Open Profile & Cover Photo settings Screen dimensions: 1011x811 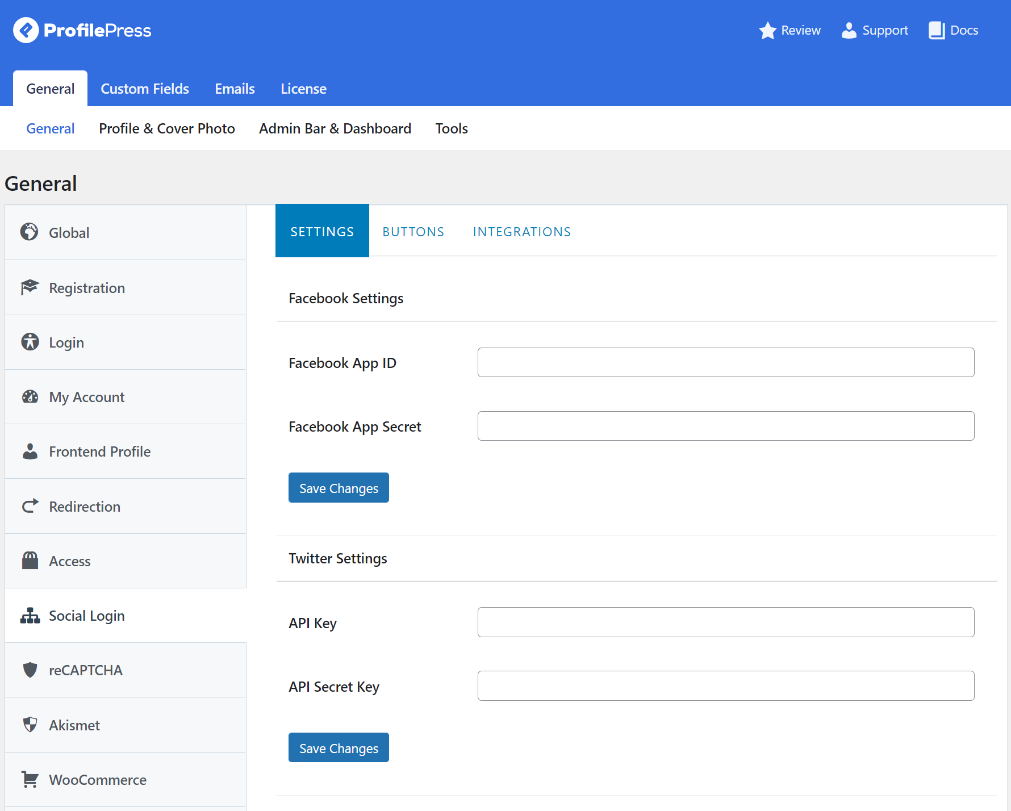[x=167, y=128]
